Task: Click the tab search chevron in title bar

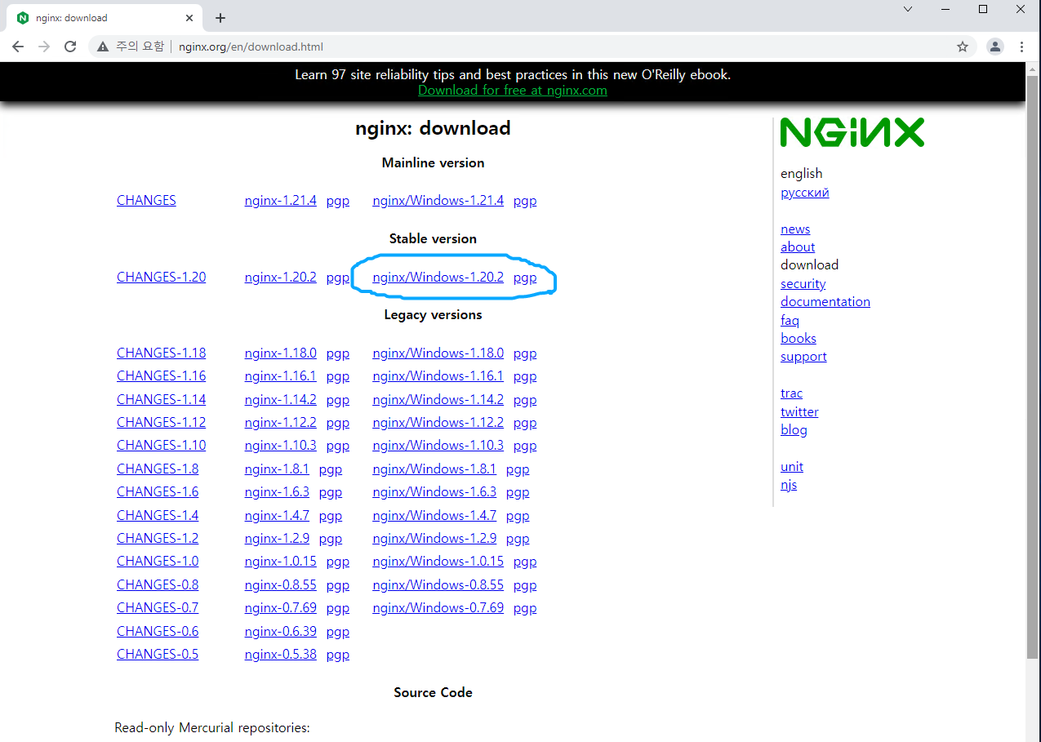Action: click(908, 9)
